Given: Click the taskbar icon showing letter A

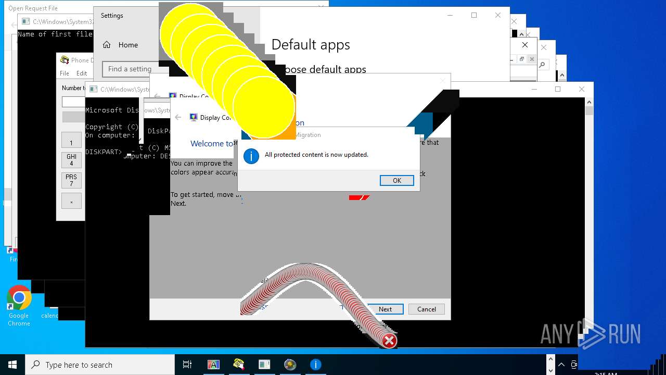Looking at the screenshot, I should click(x=213, y=365).
